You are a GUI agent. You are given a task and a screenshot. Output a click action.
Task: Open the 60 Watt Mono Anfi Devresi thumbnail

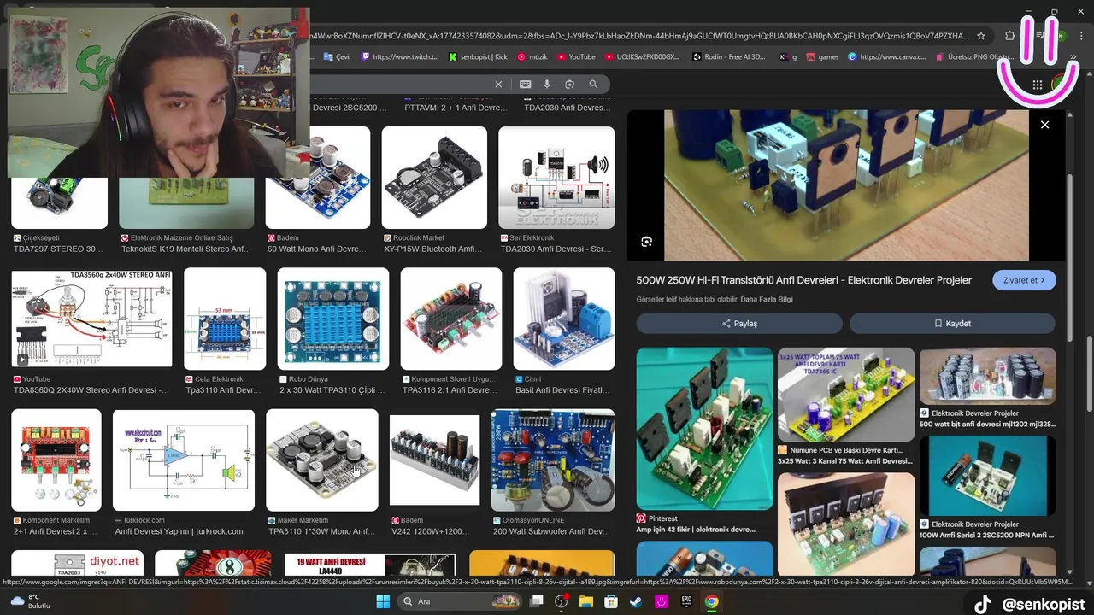(318, 178)
